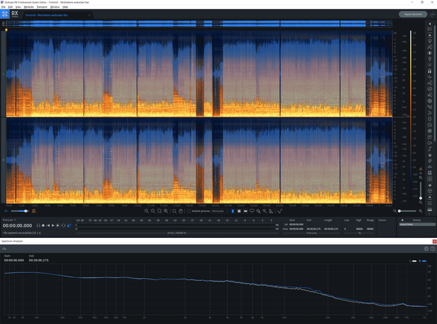The image size is (437, 324).
Task: Click the blue four-arrow icon beside the RX logo
Action: 5,14
